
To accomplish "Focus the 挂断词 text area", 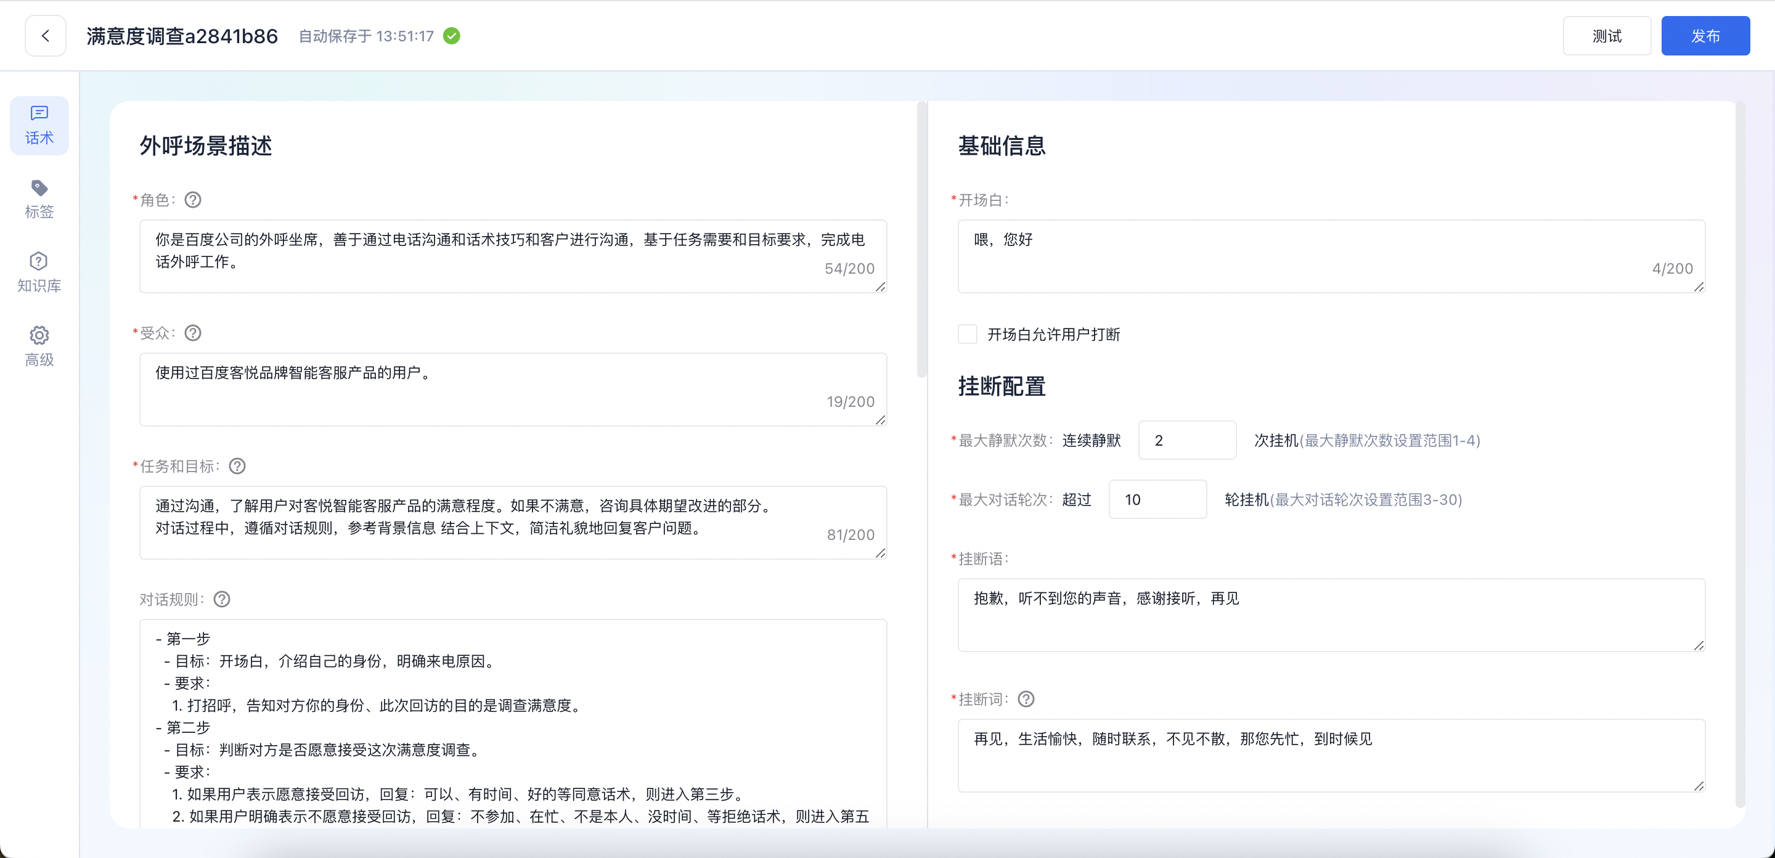I will (1331, 755).
